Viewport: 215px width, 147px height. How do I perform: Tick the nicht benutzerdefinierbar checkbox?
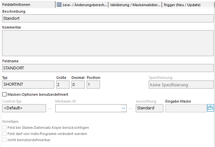point(5,140)
